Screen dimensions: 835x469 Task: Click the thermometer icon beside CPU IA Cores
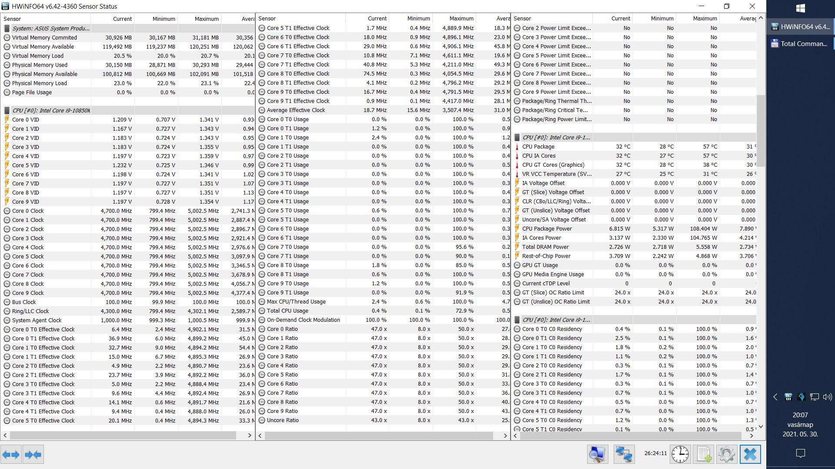pos(517,156)
